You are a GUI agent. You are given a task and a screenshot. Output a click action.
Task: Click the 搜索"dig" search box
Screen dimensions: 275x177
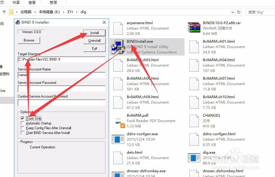[260, 12]
